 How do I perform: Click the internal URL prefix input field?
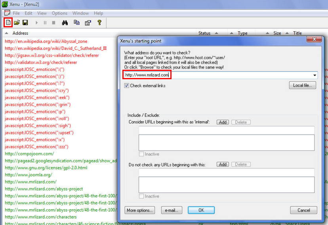coord(226,130)
